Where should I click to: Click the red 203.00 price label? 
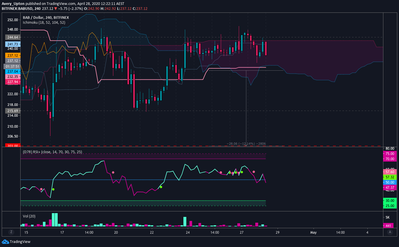point(13,146)
